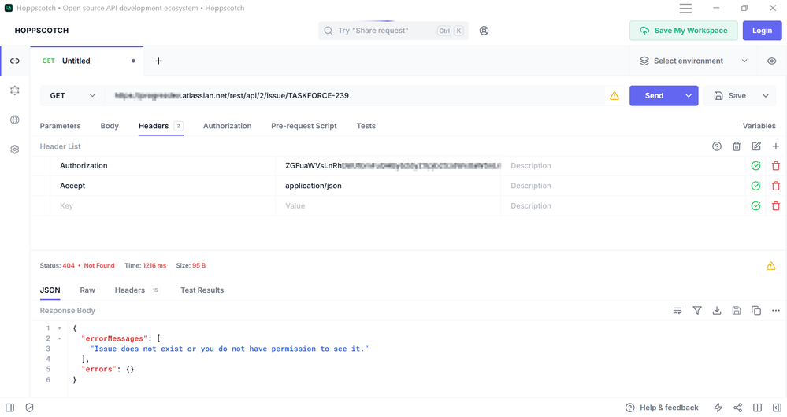This screenshot has width=787, height=417.
Task: Click the Accept header Description field
Action: (623, 186)
